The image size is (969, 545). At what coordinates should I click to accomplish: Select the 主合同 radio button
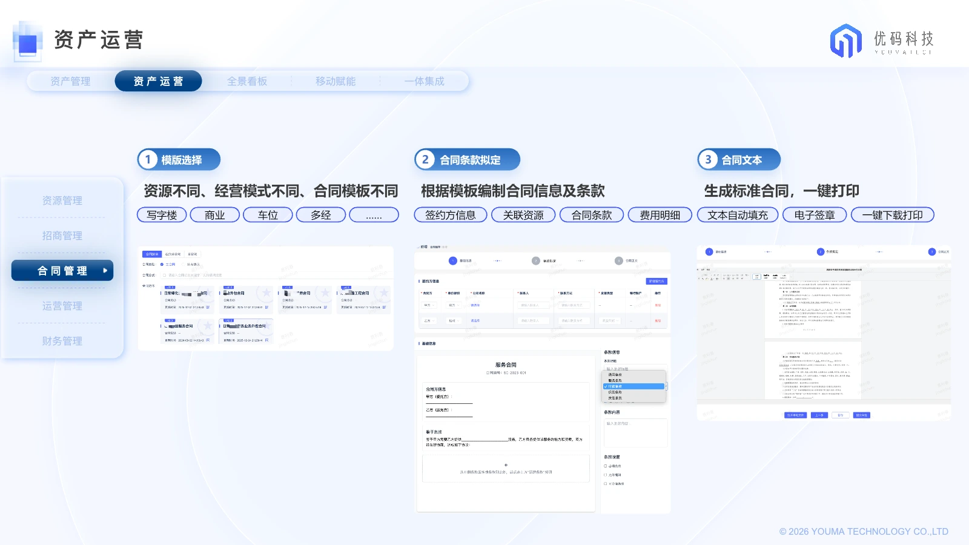[x=162, y=264]
